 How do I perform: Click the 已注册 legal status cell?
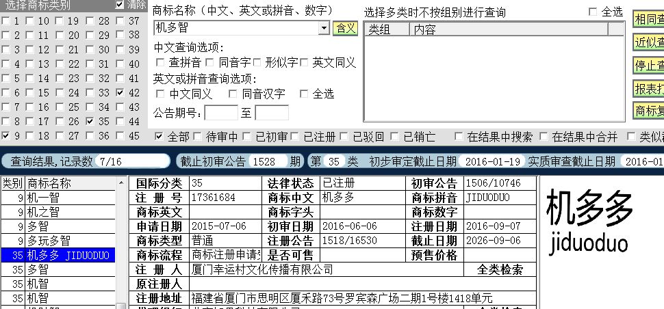pos(363,183)
